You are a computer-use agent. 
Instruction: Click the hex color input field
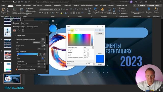tap(87, 58)
